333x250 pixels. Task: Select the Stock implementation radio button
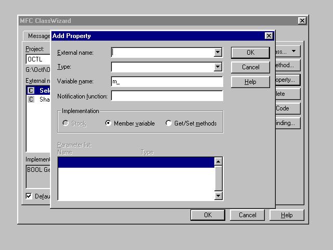coord(66,123)
